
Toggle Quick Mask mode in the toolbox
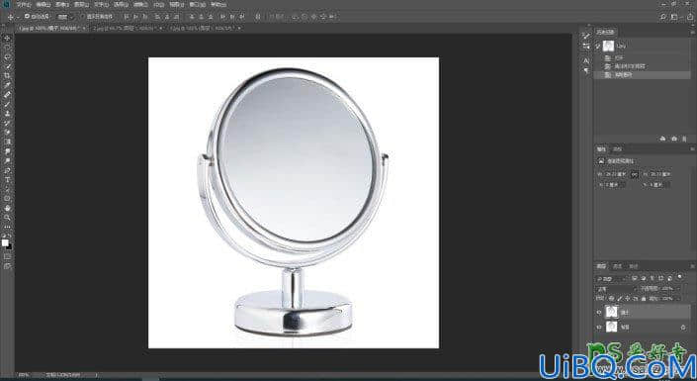[x=8, y=257]
